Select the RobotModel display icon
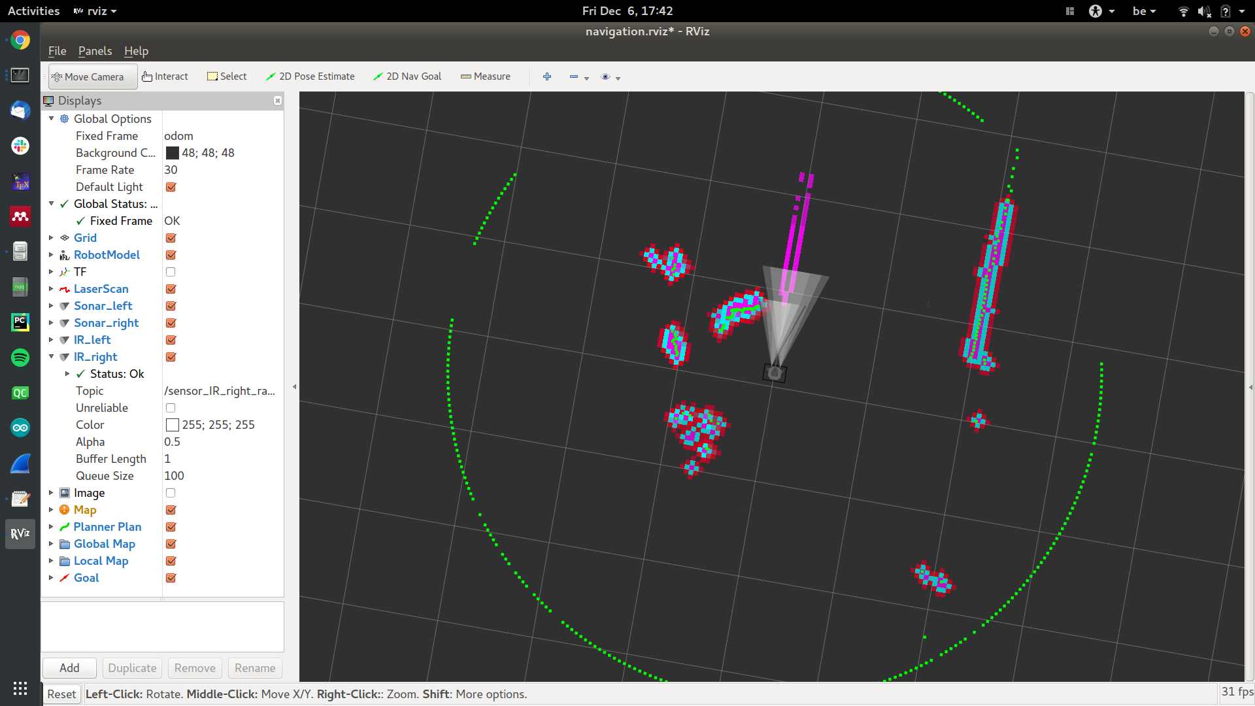Viewport: 1255px width, 706px height. [65, 255]
